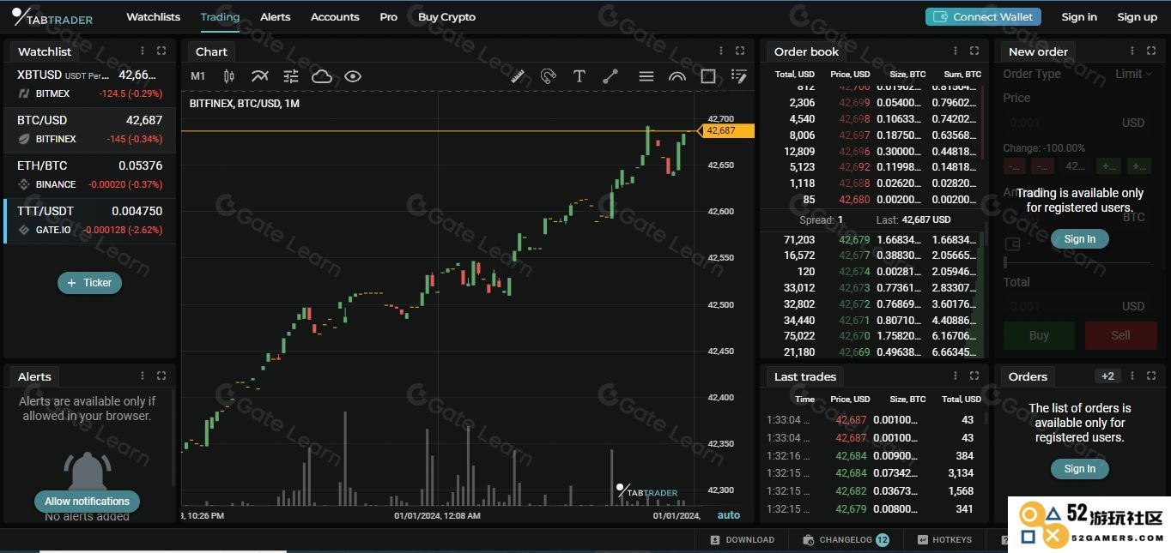This screenshot has height=553, width=1171.
Task: Click the BITFINEX, BTC/USD, 1M chart label
Action: pyautogui.click(x=244, y=104)
